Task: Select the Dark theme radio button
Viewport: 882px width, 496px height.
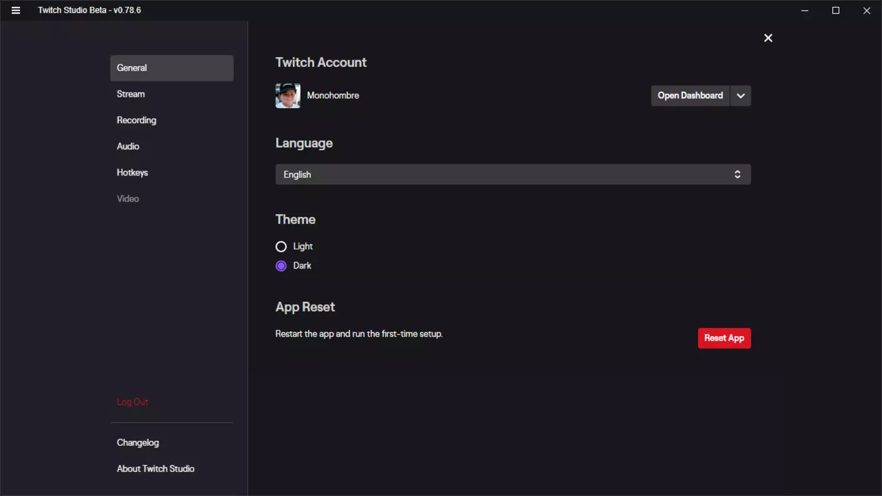Action: tap(281, 266)
